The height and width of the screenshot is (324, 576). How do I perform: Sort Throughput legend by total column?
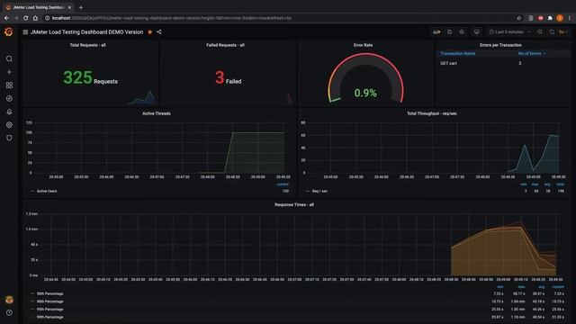click(560, 184)
